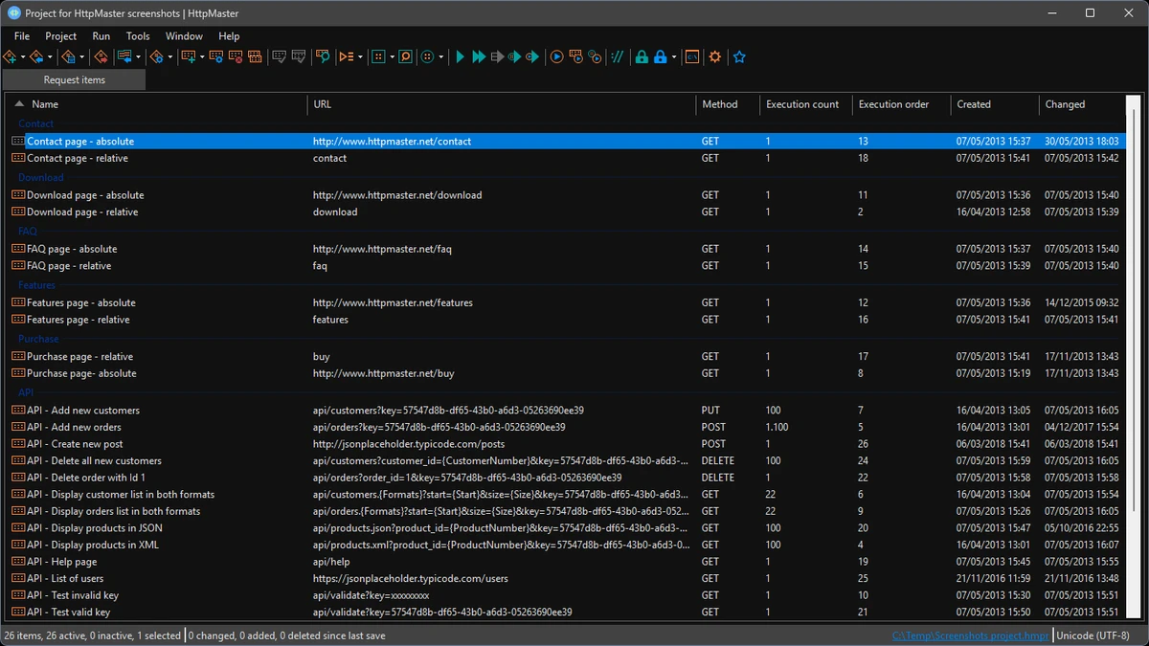Click the blue star favorites icon
This screenshot has width=1149, height=646.
point(739,57)
